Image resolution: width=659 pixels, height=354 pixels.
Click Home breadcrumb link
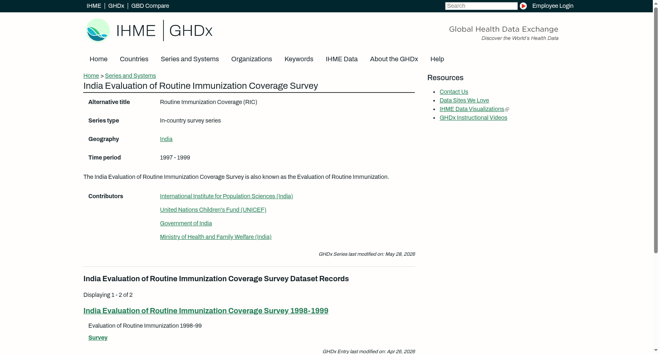91,76
